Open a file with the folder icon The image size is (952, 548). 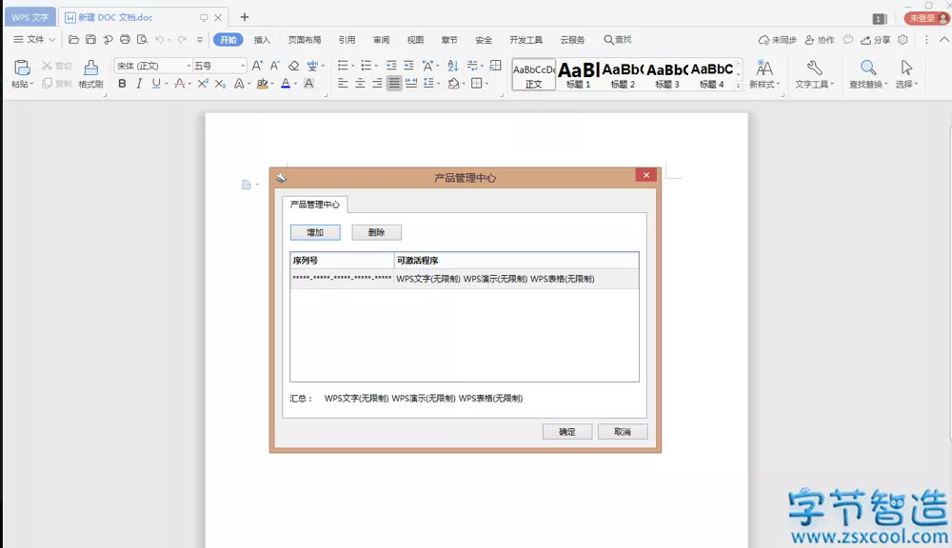point(73,39)
